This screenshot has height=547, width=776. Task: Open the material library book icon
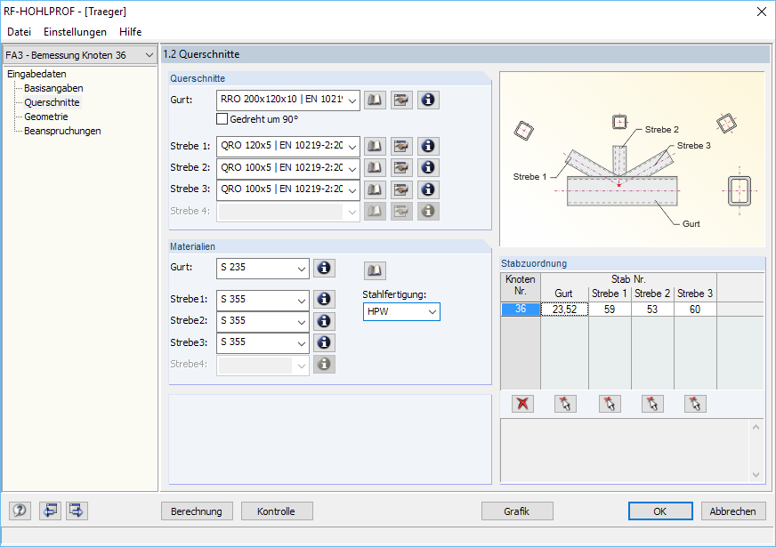point(375,270)
